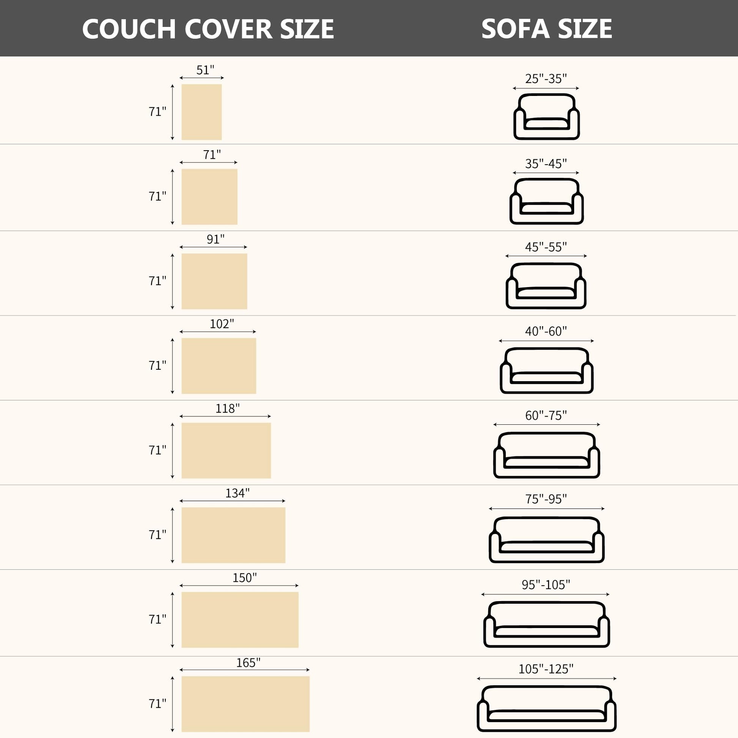Choose the 40"-60" loveseat icon
738x738 pixels.
[x=546, y=371]
